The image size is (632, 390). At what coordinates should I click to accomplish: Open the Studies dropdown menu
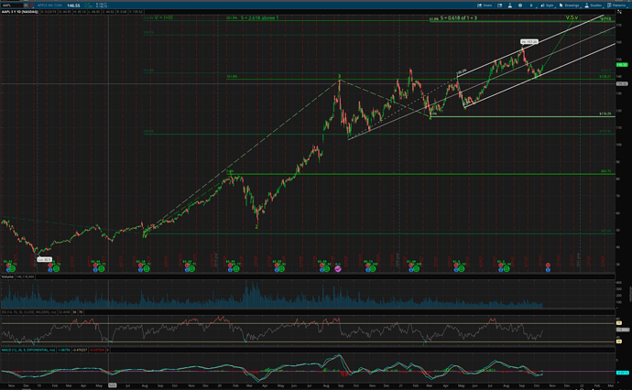(x=593, y=5)
